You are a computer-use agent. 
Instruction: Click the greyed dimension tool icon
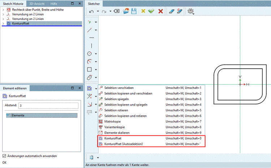tap(89, 112)
